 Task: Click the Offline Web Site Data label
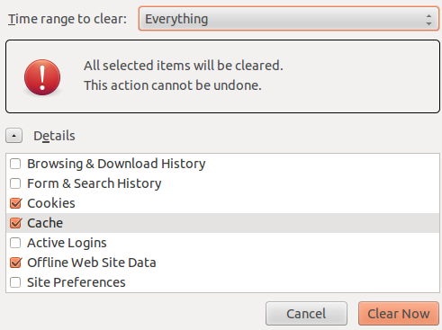pos(92,263)
